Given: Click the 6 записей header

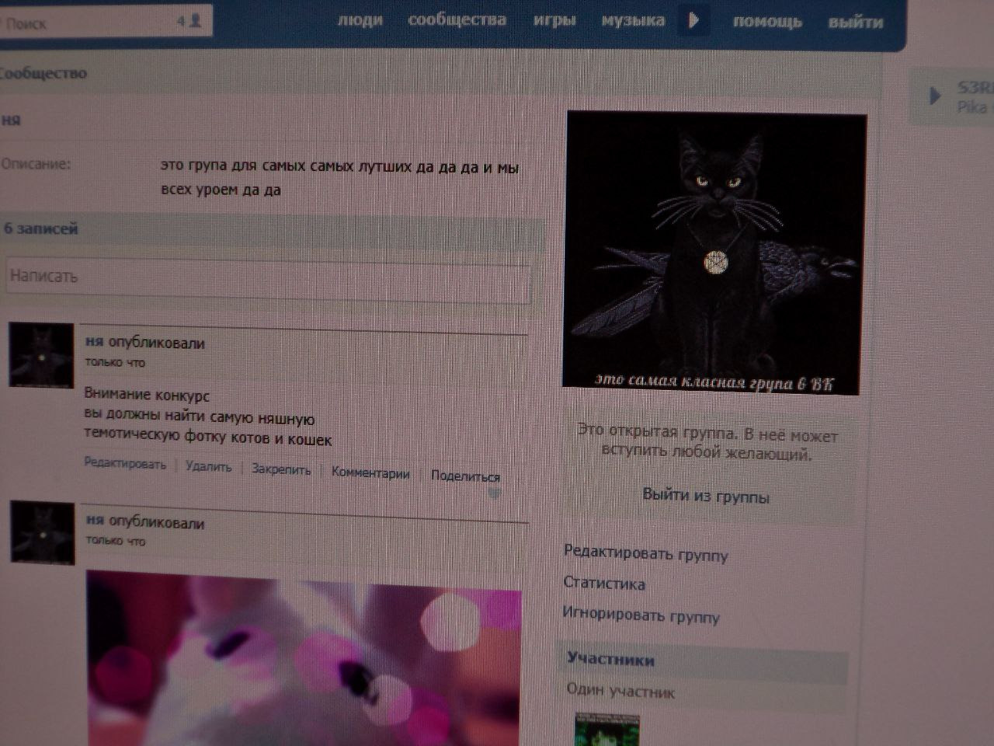Looking at the screenshot, I should pyautogui.click(x=40, y=228).
